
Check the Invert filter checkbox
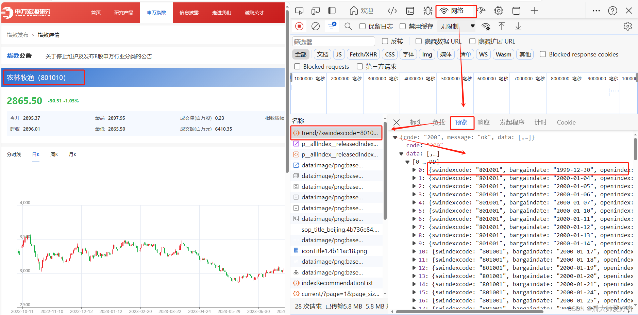(x=385, y=41)
